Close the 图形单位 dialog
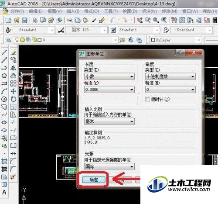The image size is (218, 204). (194, 52)
